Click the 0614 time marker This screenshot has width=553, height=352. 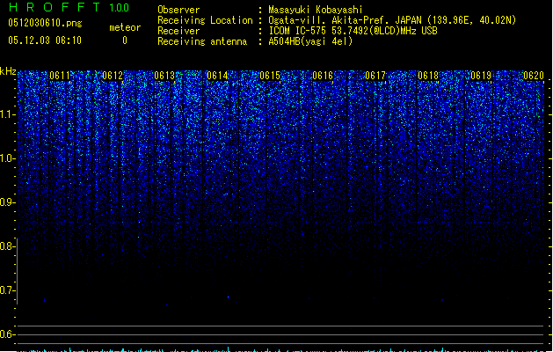click(217, 76)
